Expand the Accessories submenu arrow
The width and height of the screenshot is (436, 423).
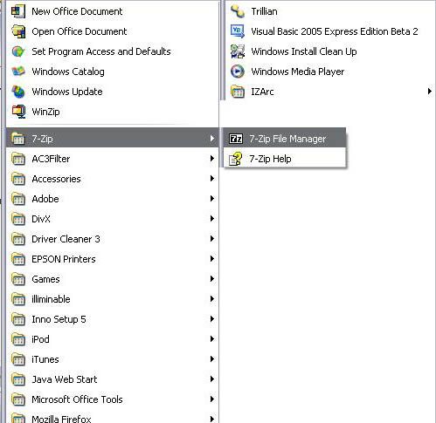(212, 179)
